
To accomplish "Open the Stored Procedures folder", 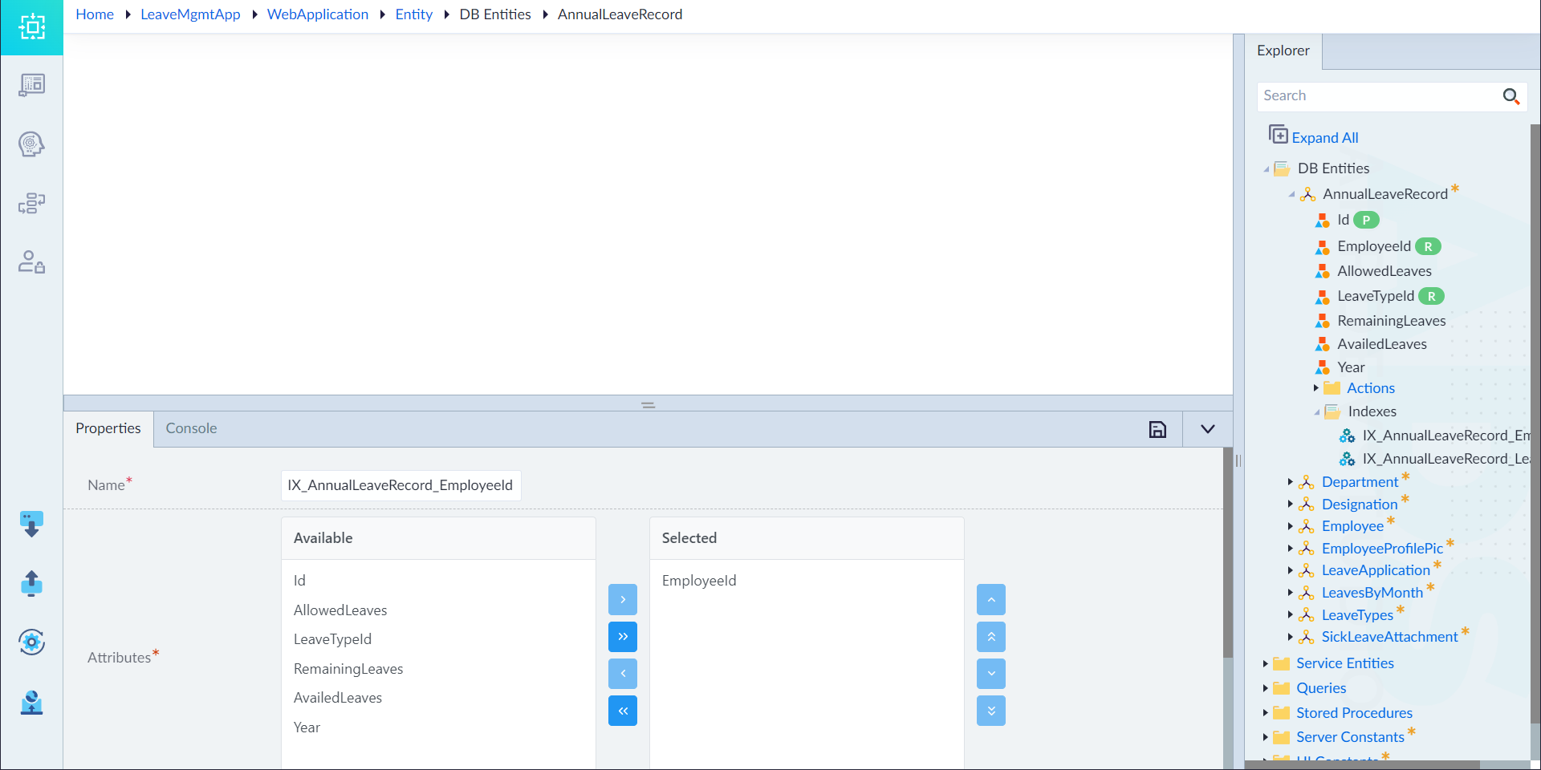I will 1354,713.
